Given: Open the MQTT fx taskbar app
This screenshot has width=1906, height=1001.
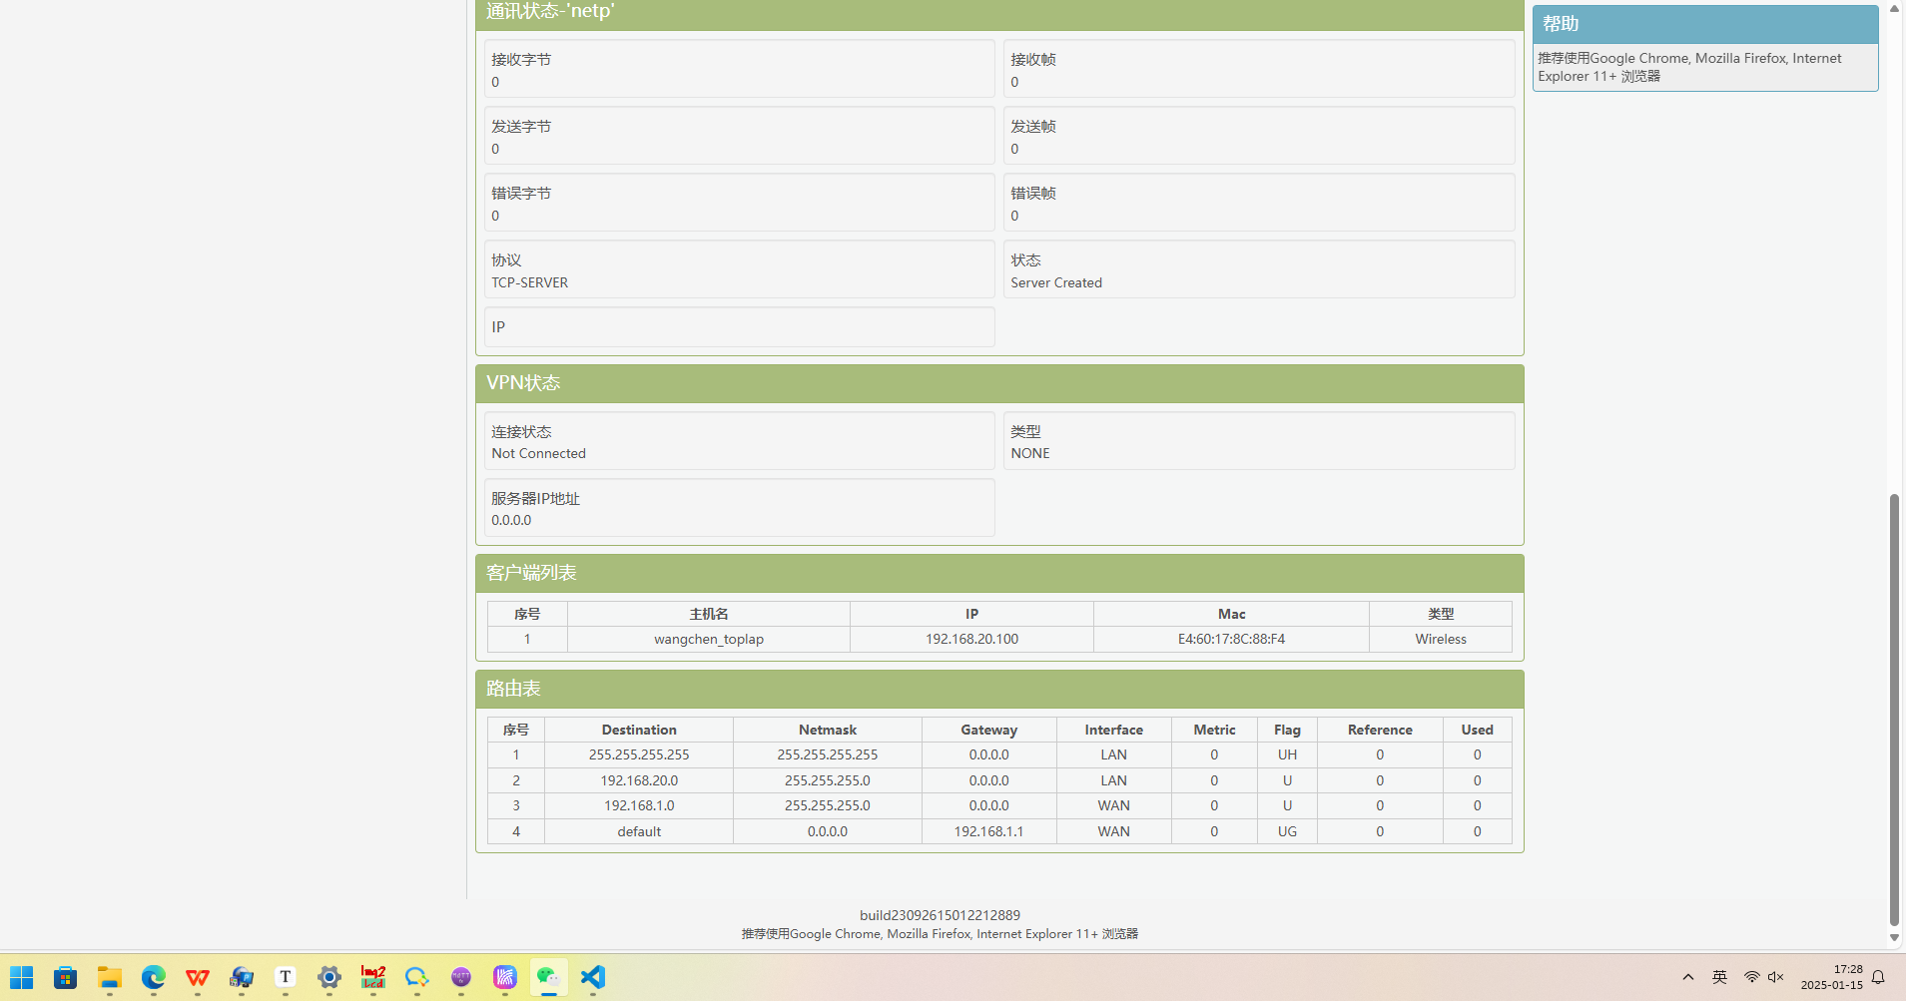Looking at the screenshot, I should [461, 977].
